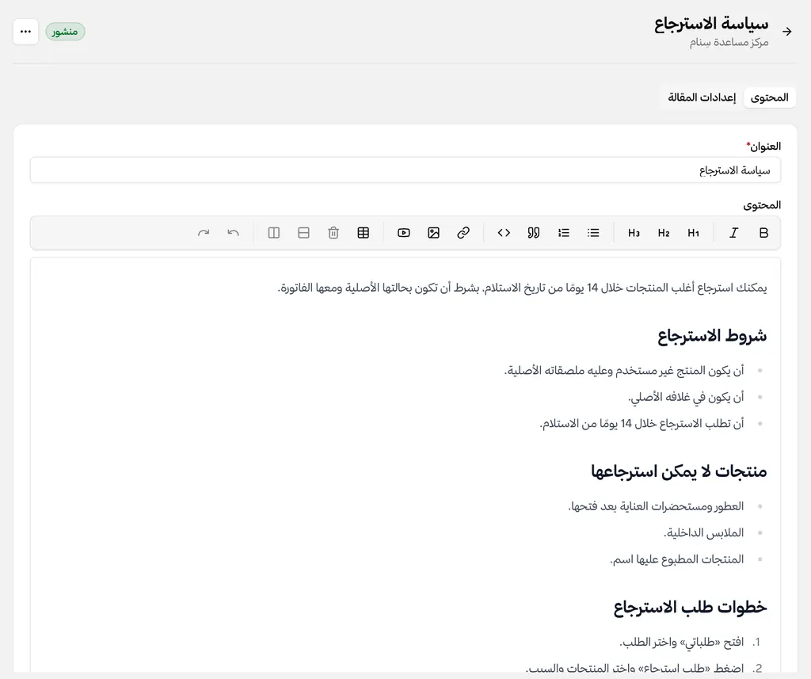Screen dimensions: 811x679
Task: Go back using the arrow icon
Action: pos(787,32)
